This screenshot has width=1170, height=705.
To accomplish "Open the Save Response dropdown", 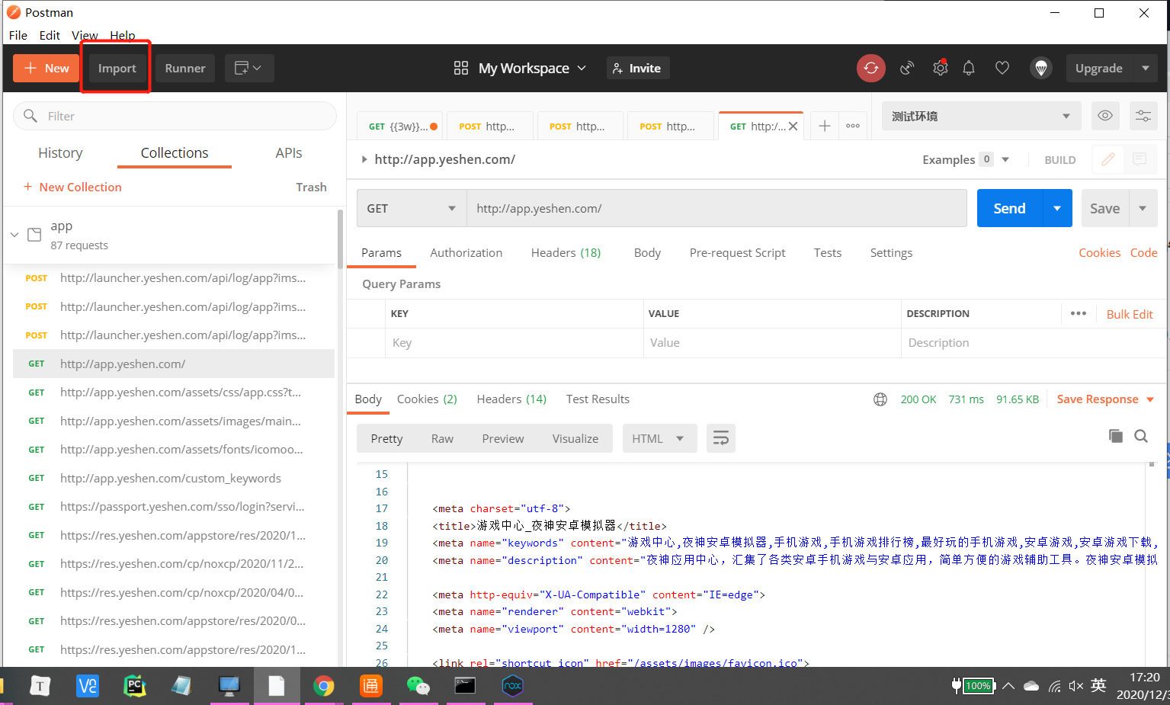I will tap(1106, 399).
